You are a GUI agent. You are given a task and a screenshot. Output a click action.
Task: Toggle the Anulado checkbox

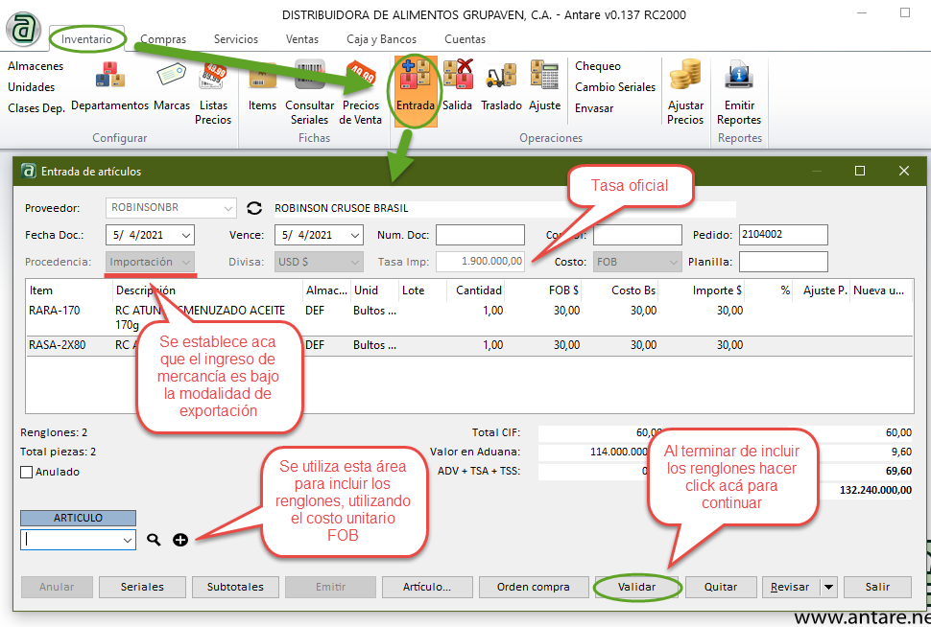27,472
